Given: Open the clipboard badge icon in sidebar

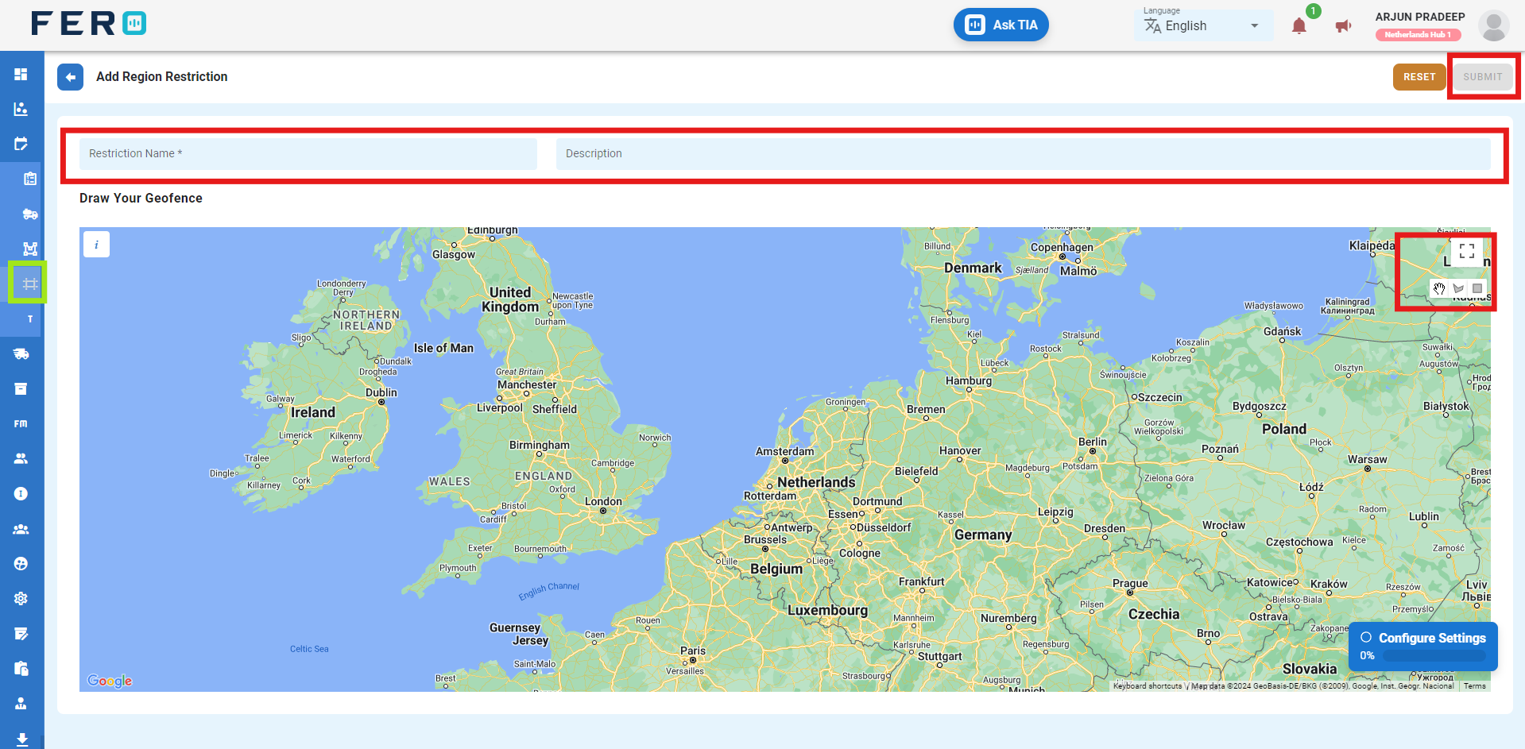Looking at the screenshot, I should (x=30, y=179).
